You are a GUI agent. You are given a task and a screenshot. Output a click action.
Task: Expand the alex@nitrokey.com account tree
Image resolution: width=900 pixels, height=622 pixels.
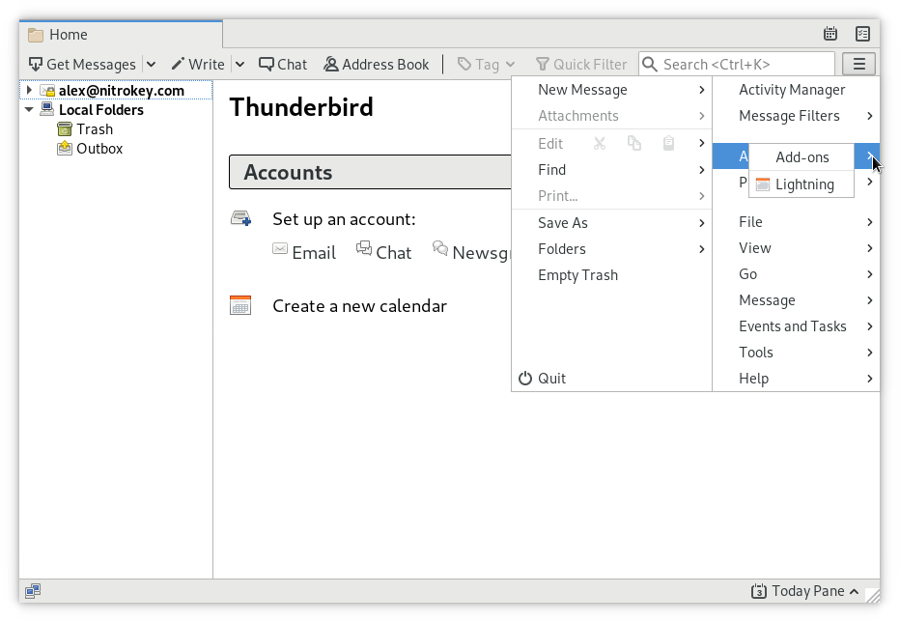click(x=29, y=90)
